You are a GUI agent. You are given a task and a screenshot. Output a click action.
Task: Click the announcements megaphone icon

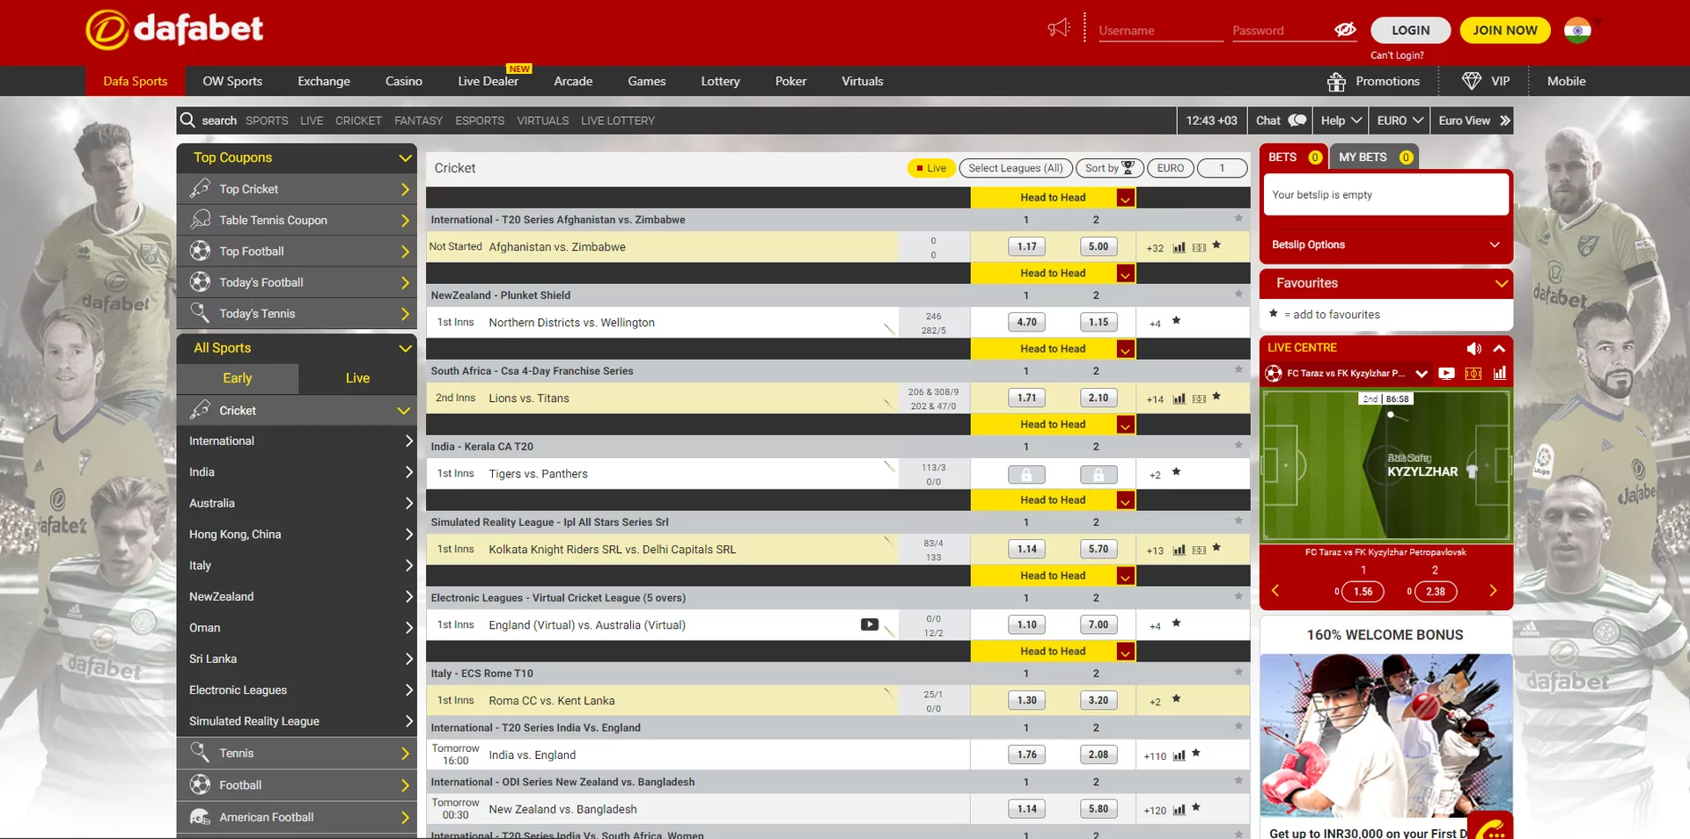(x=1059, y=28)
